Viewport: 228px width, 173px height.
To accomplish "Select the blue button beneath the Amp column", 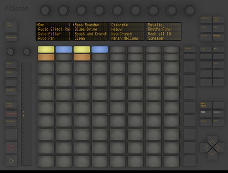I will [x=64, y=50].
